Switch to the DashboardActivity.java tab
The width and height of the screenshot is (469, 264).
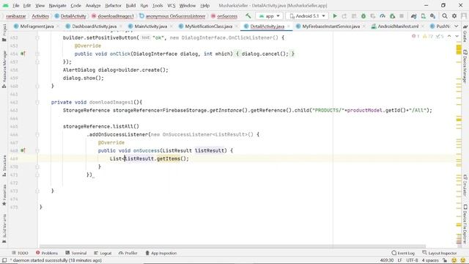pos(94,26)
